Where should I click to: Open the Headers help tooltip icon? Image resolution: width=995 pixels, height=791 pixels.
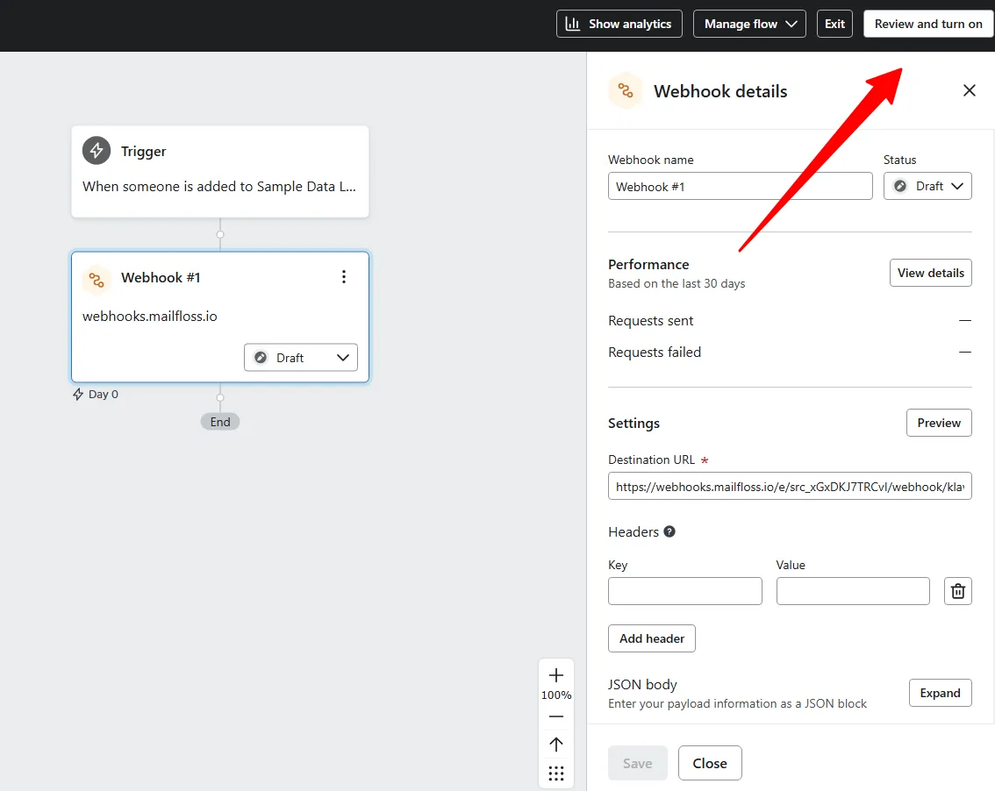(x=669, y=531)
